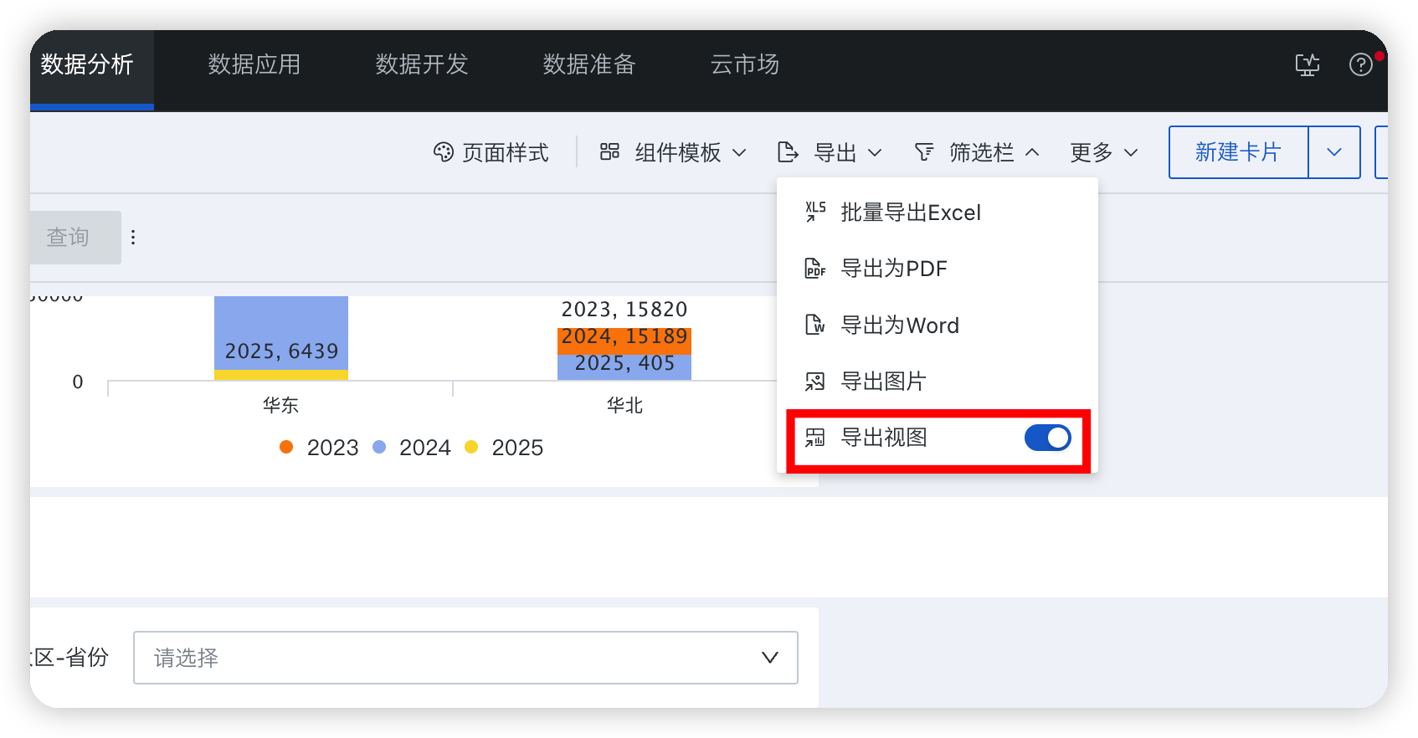The height and width of the screenshot is (738, 1418).
Task: Click the monitor download icon in header
Action: point(1308,64)
